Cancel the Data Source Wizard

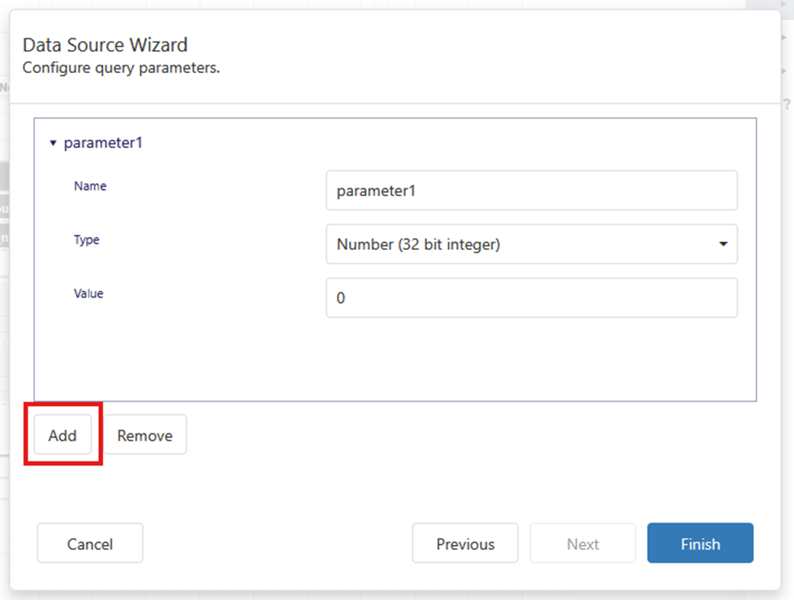click(x=90, y=544)
